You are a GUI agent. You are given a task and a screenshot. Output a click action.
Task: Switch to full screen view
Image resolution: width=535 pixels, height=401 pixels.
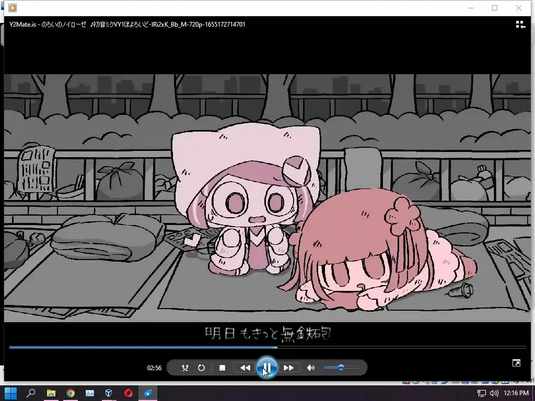coord(516,363)
